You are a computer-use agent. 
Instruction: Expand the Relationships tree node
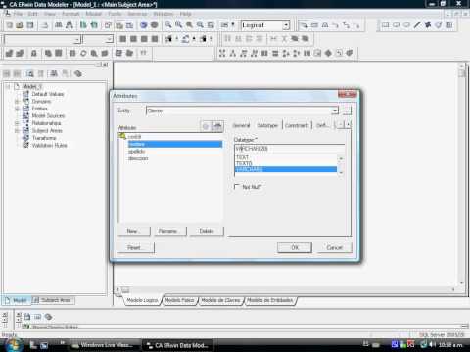pos(17,123)
